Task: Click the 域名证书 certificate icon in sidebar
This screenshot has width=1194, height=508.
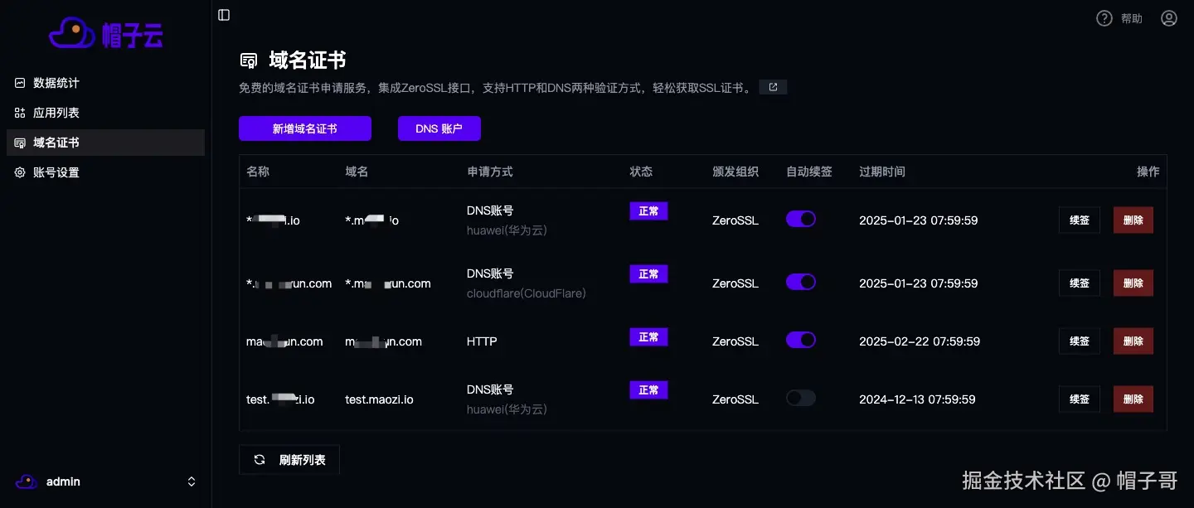Action: 19,142
